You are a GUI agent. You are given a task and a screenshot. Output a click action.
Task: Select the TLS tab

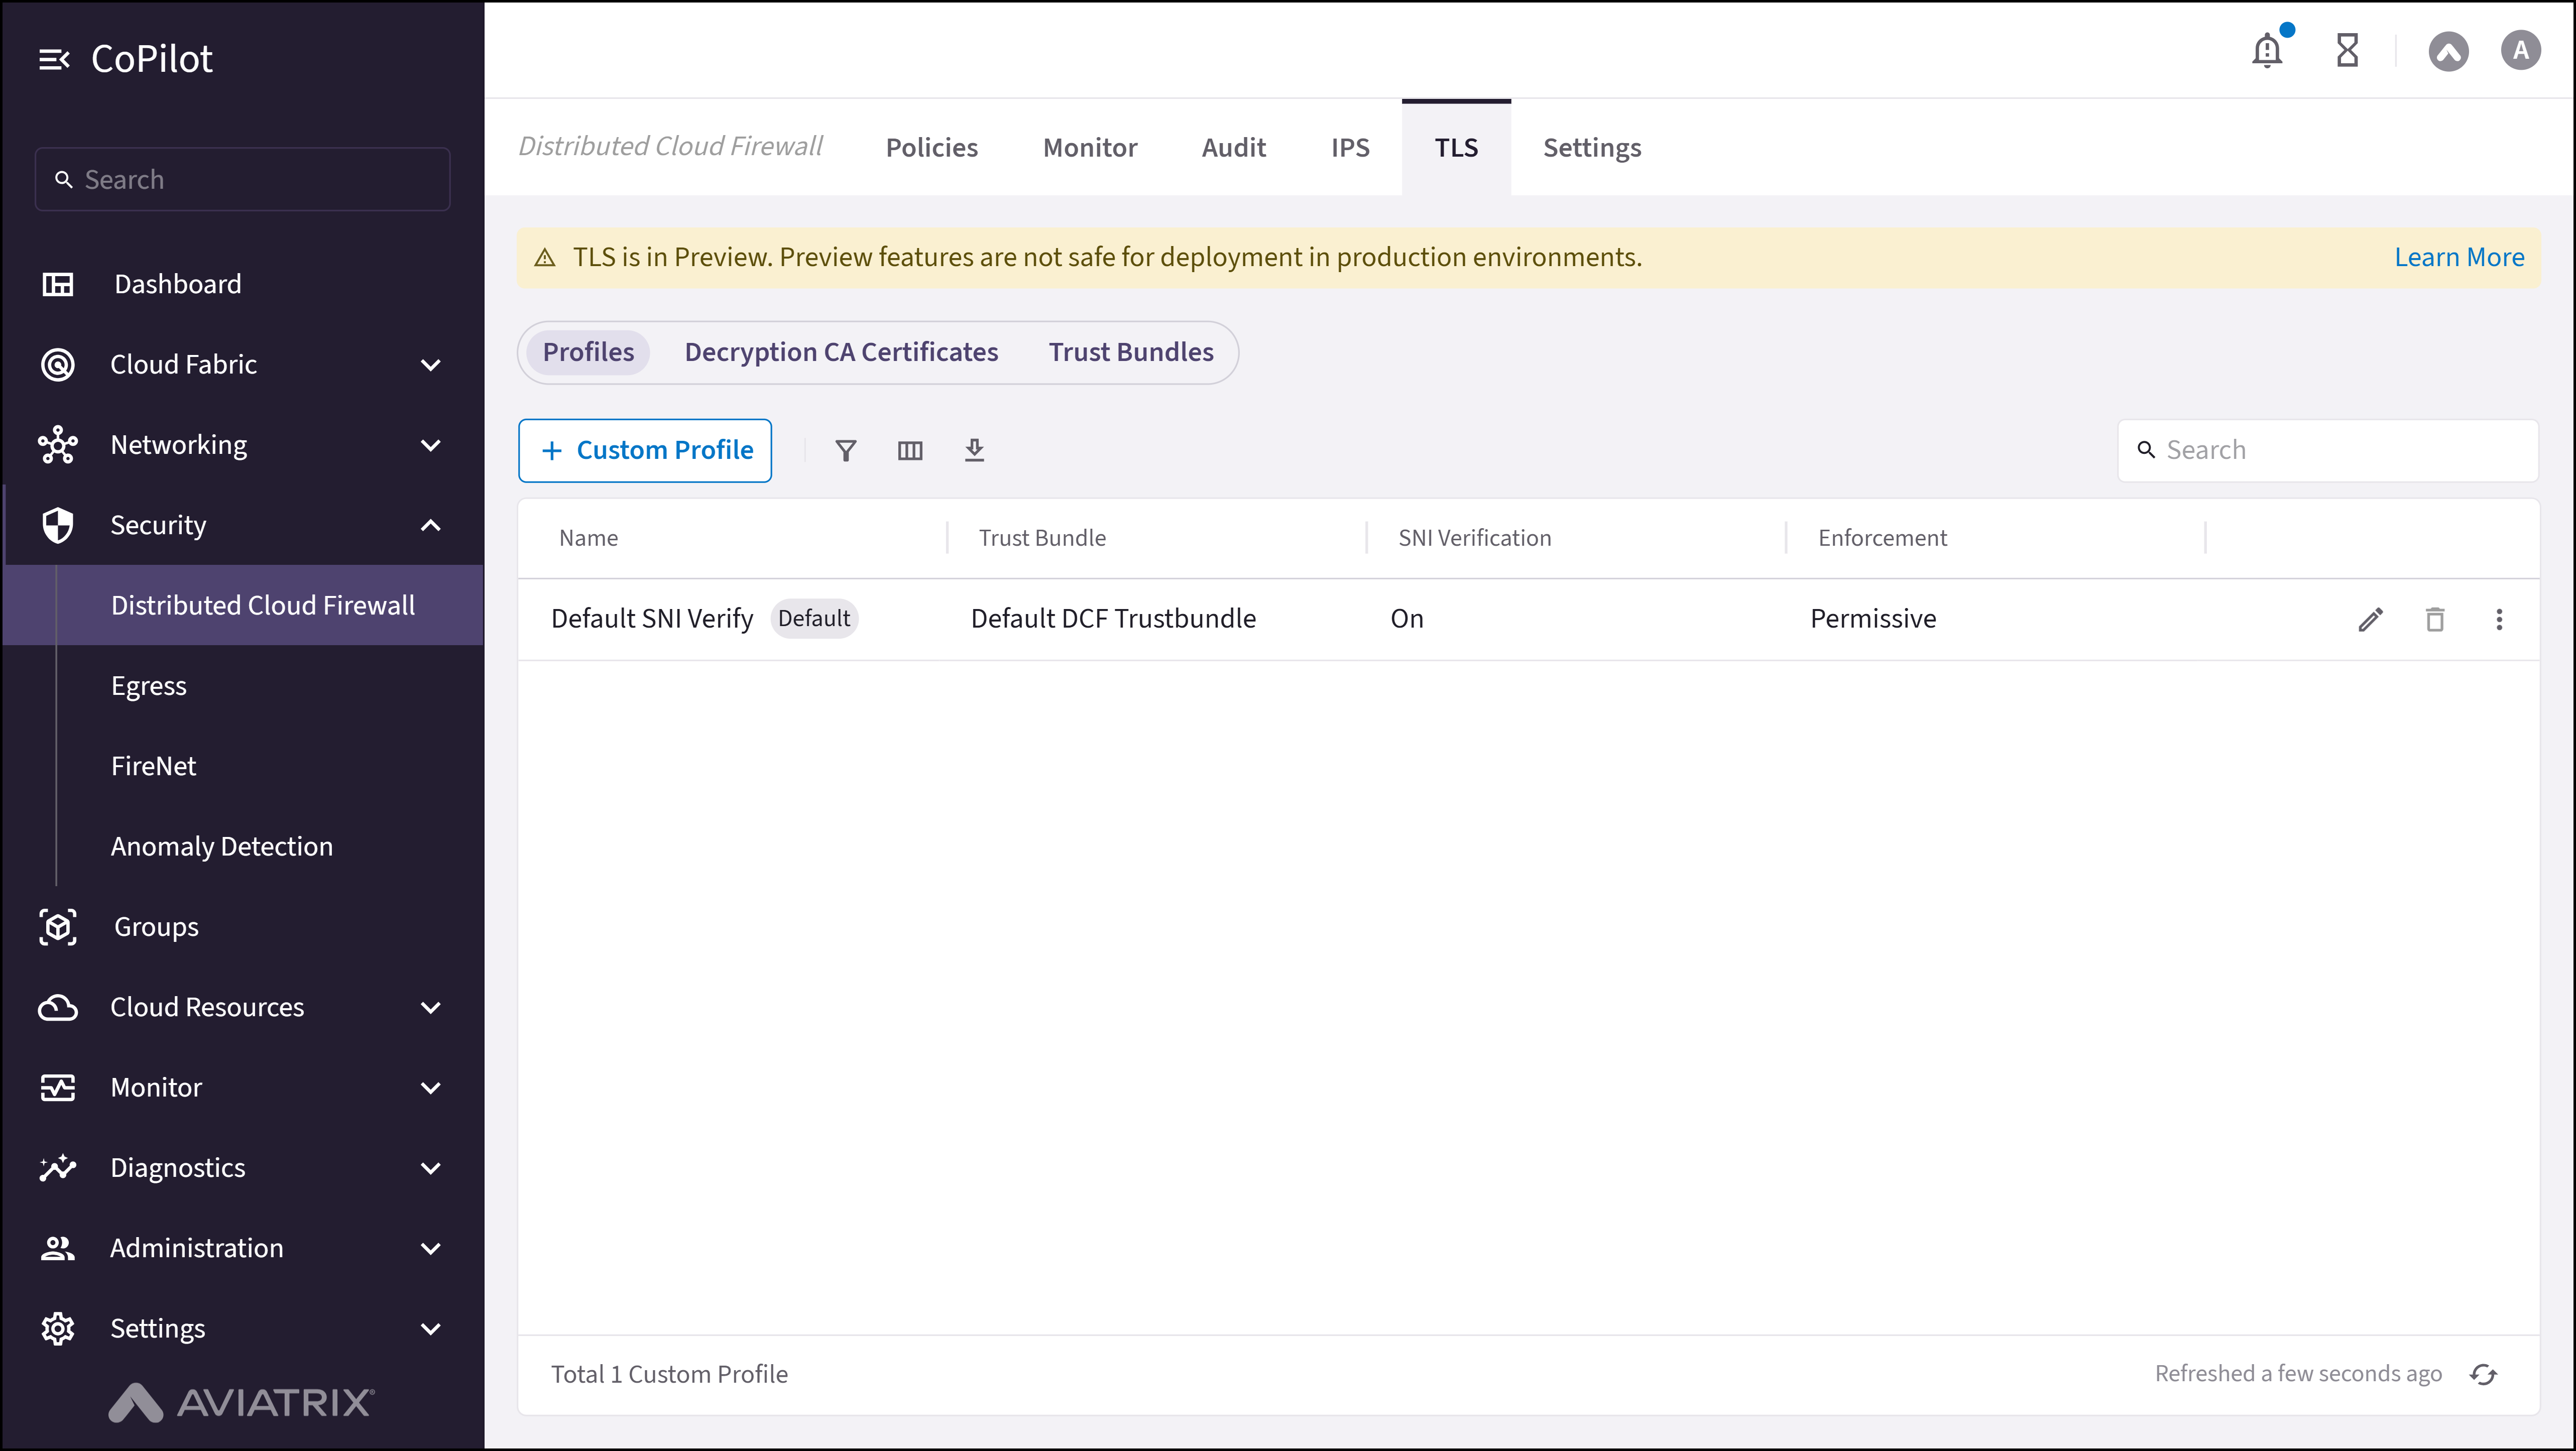[x=1456, y=148]
